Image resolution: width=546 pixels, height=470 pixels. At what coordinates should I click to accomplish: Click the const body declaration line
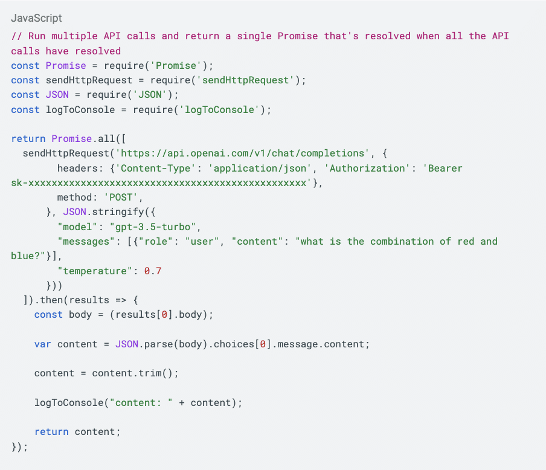124,315
